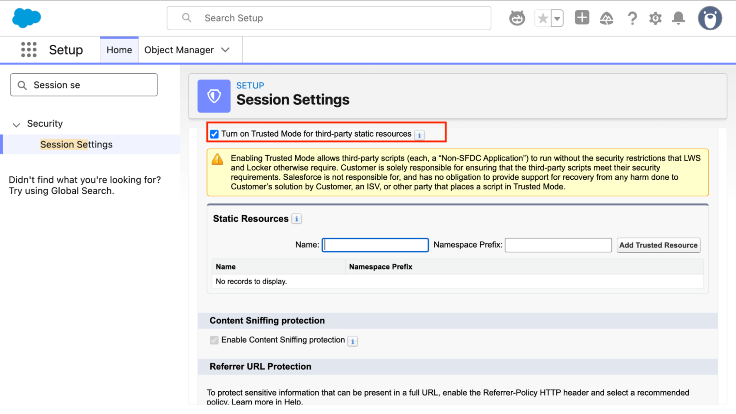Open Global Actions plus icon
This screenshot has width=736, height=414.
tap(582, 18)
